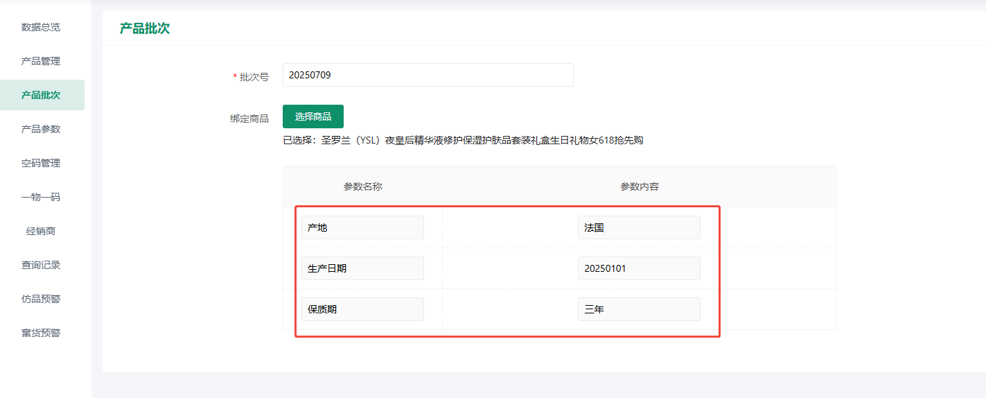Click the 参数内容 column header
This screenshot has width=986, height=398.
click(639, 187)
